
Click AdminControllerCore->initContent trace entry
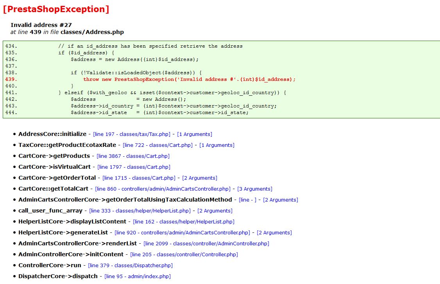coord(71,255)
